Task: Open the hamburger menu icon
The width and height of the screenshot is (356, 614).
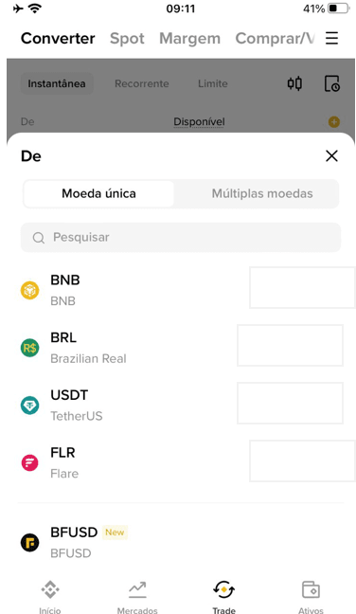Action: [331, 38]
